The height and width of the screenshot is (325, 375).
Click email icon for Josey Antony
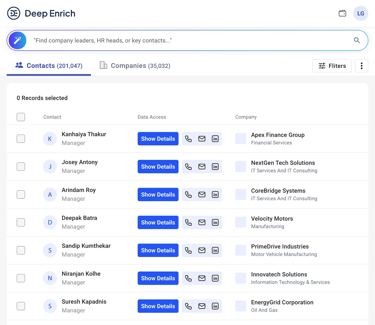pyautogui.click(x=202, y=167)
